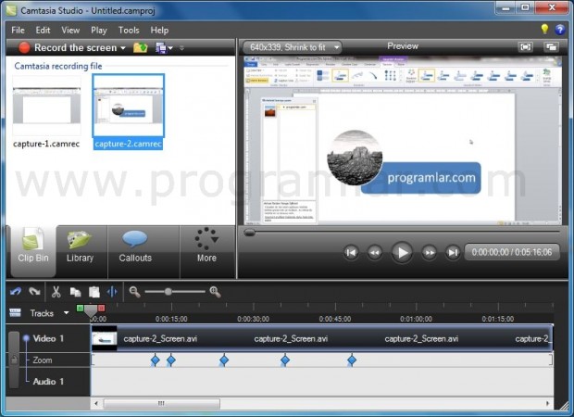
Task: Click the capture-2.camrec file name
Action: coord(128,144)
